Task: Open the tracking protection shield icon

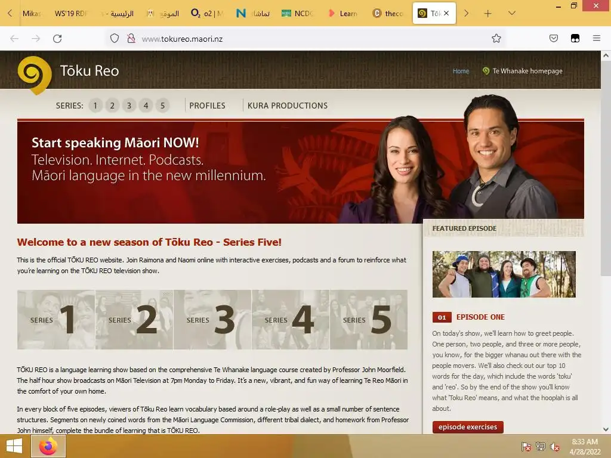Action: coord(114,39)
